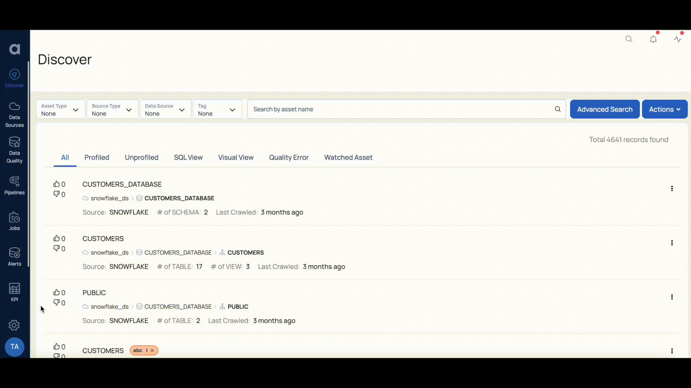Open the CUSTOMERS schema asset title
Image resolution: width=691 pixels, height=388 pixels.
tap(103, 239)
